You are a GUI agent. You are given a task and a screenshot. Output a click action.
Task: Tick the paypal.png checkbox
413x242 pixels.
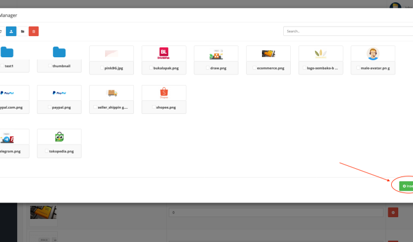tap(49, 107)
